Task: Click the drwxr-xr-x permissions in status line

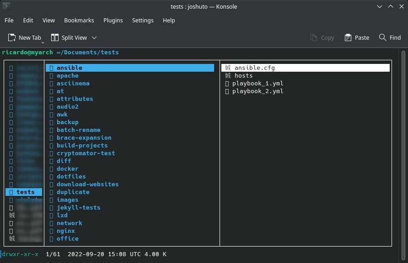Action: click(x=20, y=254)
